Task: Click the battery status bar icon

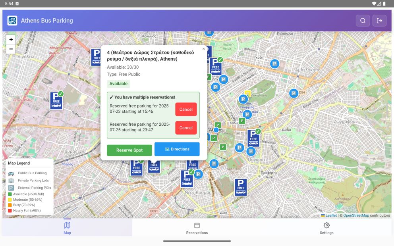Action: pos(384,4)
